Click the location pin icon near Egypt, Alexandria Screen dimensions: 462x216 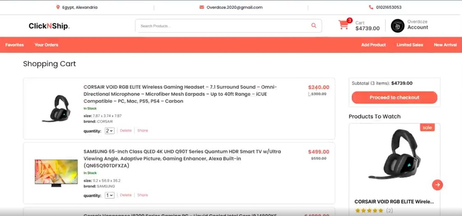tap(58, 7)
